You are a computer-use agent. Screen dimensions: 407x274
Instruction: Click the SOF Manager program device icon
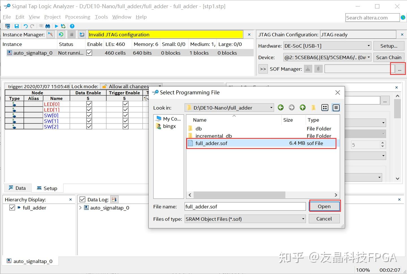[308, 68]
